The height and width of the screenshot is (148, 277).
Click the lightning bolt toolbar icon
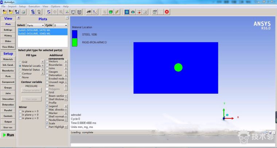(x=117, y=12)
